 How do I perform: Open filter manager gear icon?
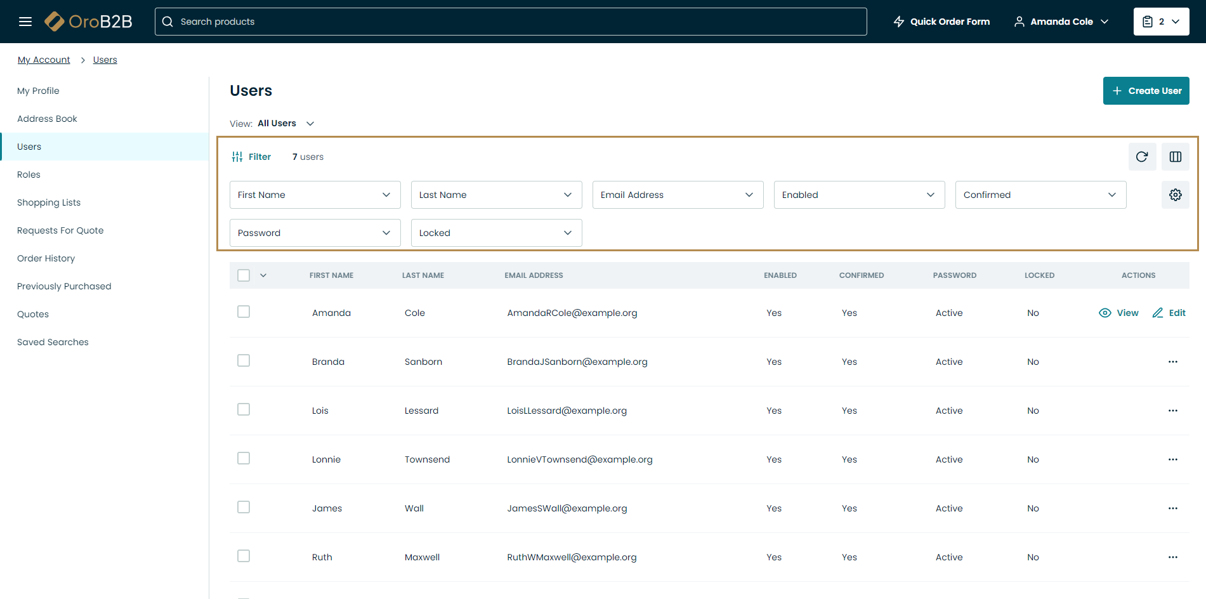point(1175,195)
